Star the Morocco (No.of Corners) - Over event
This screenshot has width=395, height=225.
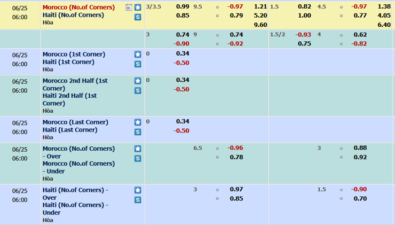coord(138,149)
